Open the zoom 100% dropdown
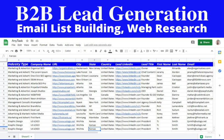This screenshot has width=224, height=140. [x=31, y=51]
